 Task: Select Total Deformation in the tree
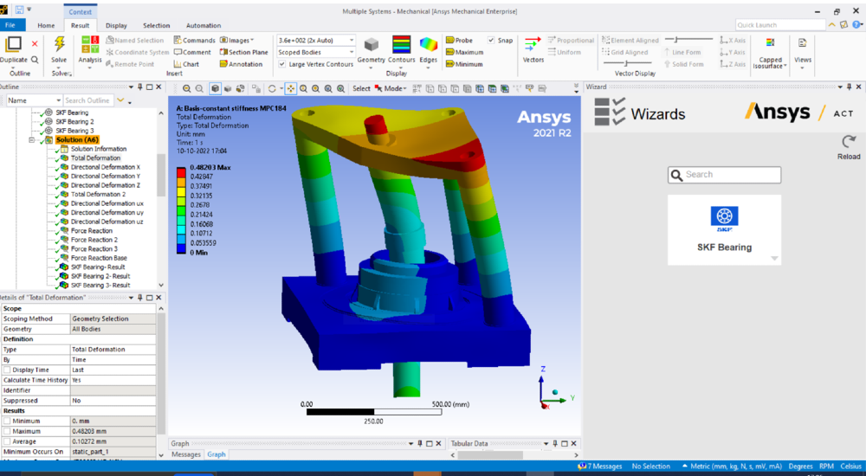click(x=95, y=158)
